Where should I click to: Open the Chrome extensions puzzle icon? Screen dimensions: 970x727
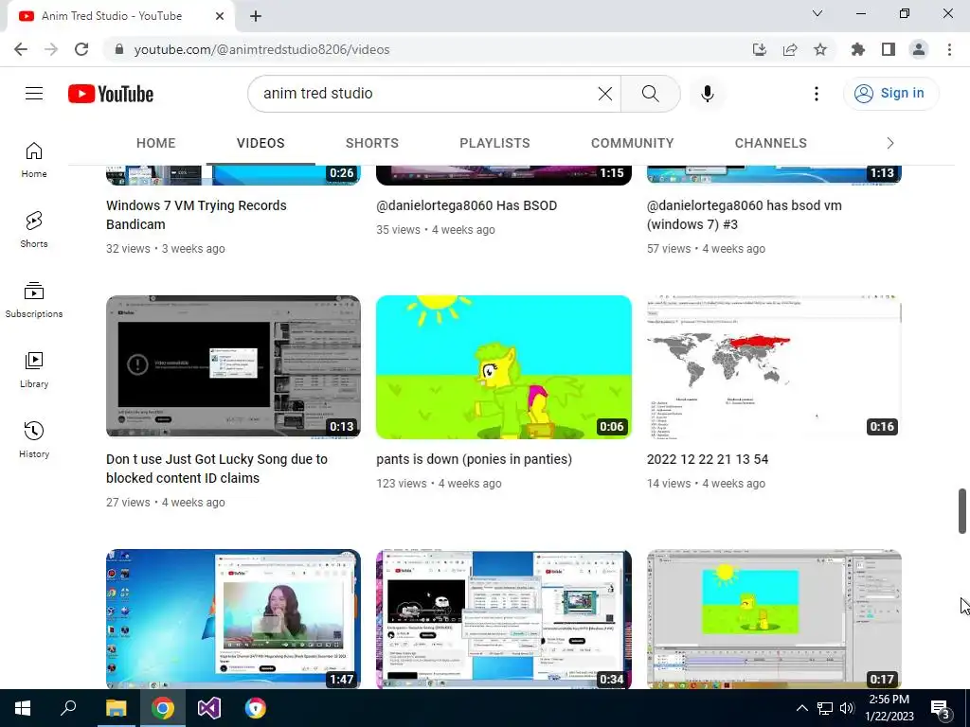pos(858,49)
